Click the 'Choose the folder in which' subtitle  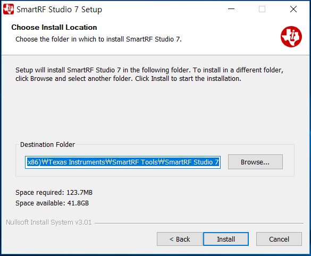98,39
